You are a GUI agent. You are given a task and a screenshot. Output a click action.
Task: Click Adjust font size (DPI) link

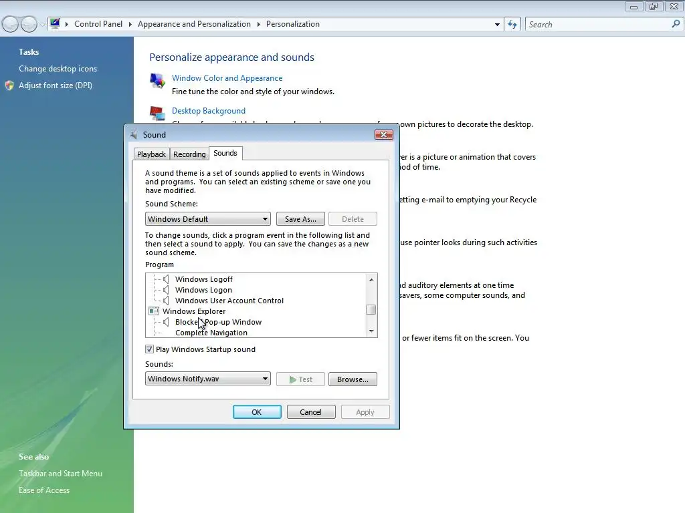(x=56, y=85)
